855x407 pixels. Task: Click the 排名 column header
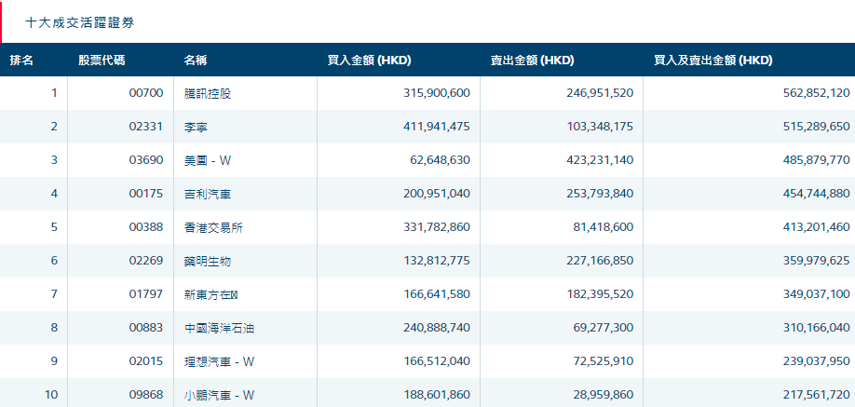(21, 61)
